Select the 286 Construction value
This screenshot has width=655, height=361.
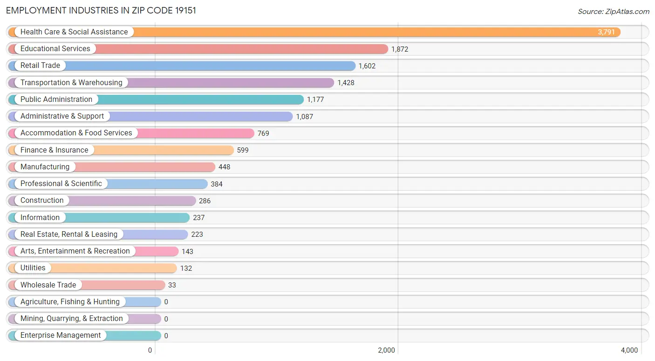[x=205, y=201]
